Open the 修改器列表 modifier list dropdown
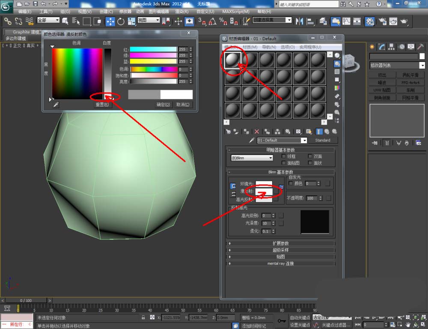Image resolution: width=428 pixels, height=329 pixels. pyautogui.click(x=397, y=65)
